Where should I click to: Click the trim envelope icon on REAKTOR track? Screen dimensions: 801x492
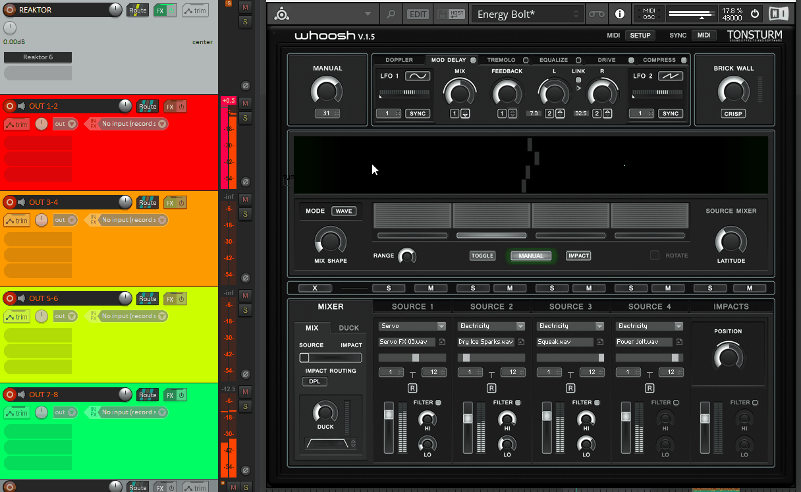[196, 10]
